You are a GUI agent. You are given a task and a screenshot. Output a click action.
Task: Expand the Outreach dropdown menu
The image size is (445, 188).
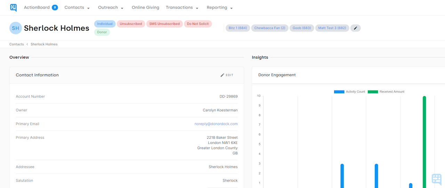[x=111, y=8]
